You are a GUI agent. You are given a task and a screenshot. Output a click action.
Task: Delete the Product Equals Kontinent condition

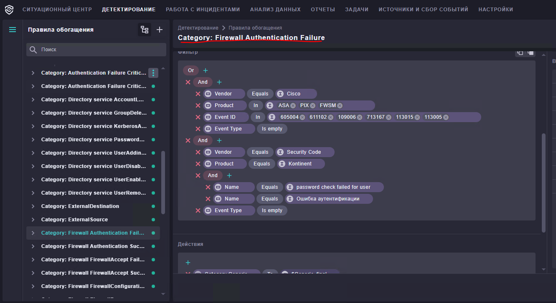[198, 164]
